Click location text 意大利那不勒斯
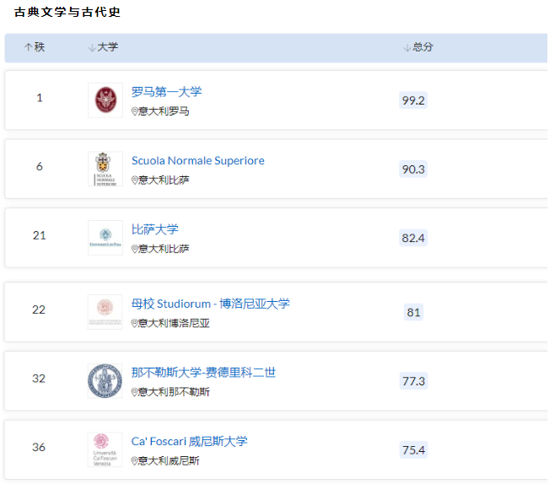The width and height of the screenshot is (555, 484). point(174,392)
